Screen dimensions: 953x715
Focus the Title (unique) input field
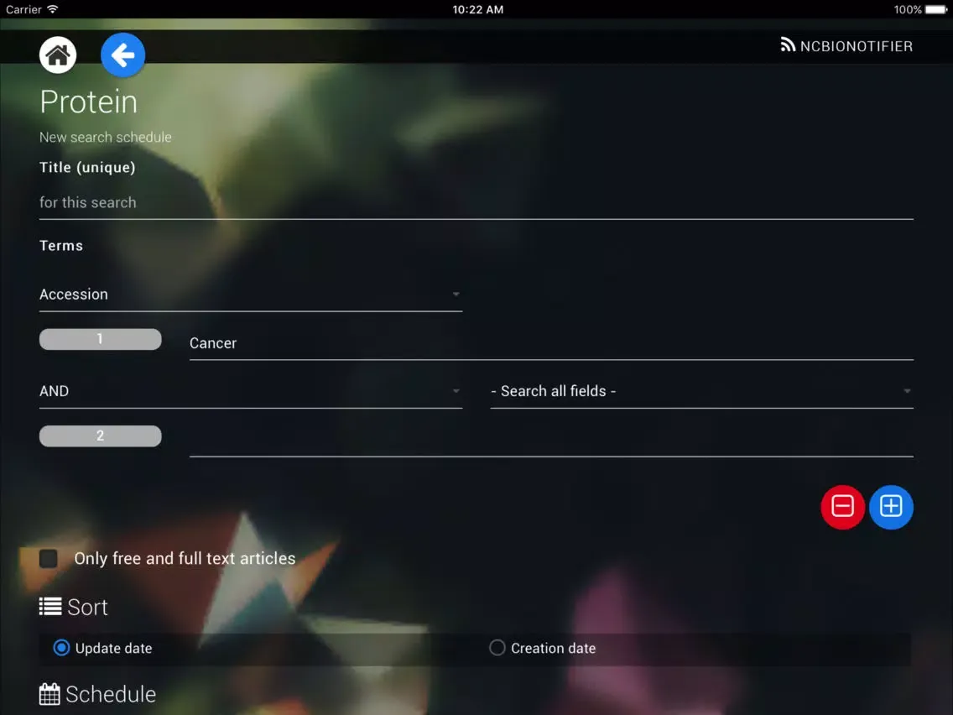click(x=476, y=203)
